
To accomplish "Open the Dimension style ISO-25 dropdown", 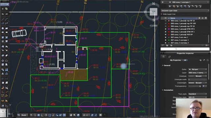I will [197, 97].
